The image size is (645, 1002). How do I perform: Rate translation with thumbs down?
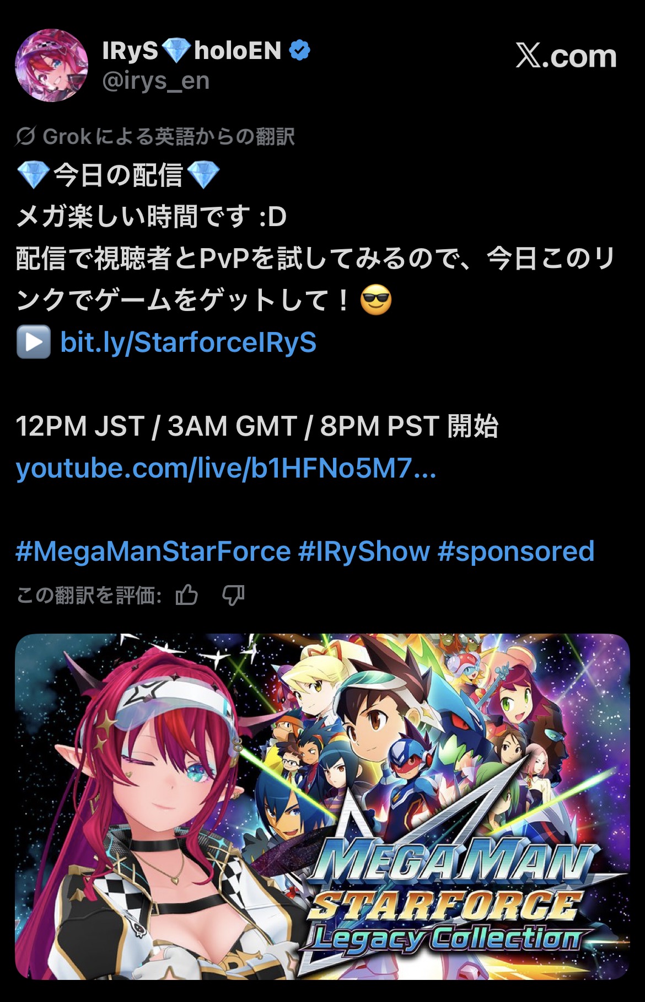[x=233, y=595]
